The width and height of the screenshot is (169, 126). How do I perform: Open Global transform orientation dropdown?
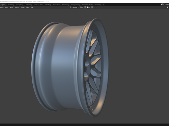pyautogui.click(x=74, y=7)
